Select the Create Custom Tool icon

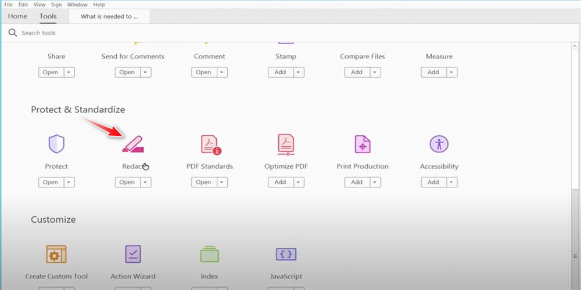pos(56,254)
